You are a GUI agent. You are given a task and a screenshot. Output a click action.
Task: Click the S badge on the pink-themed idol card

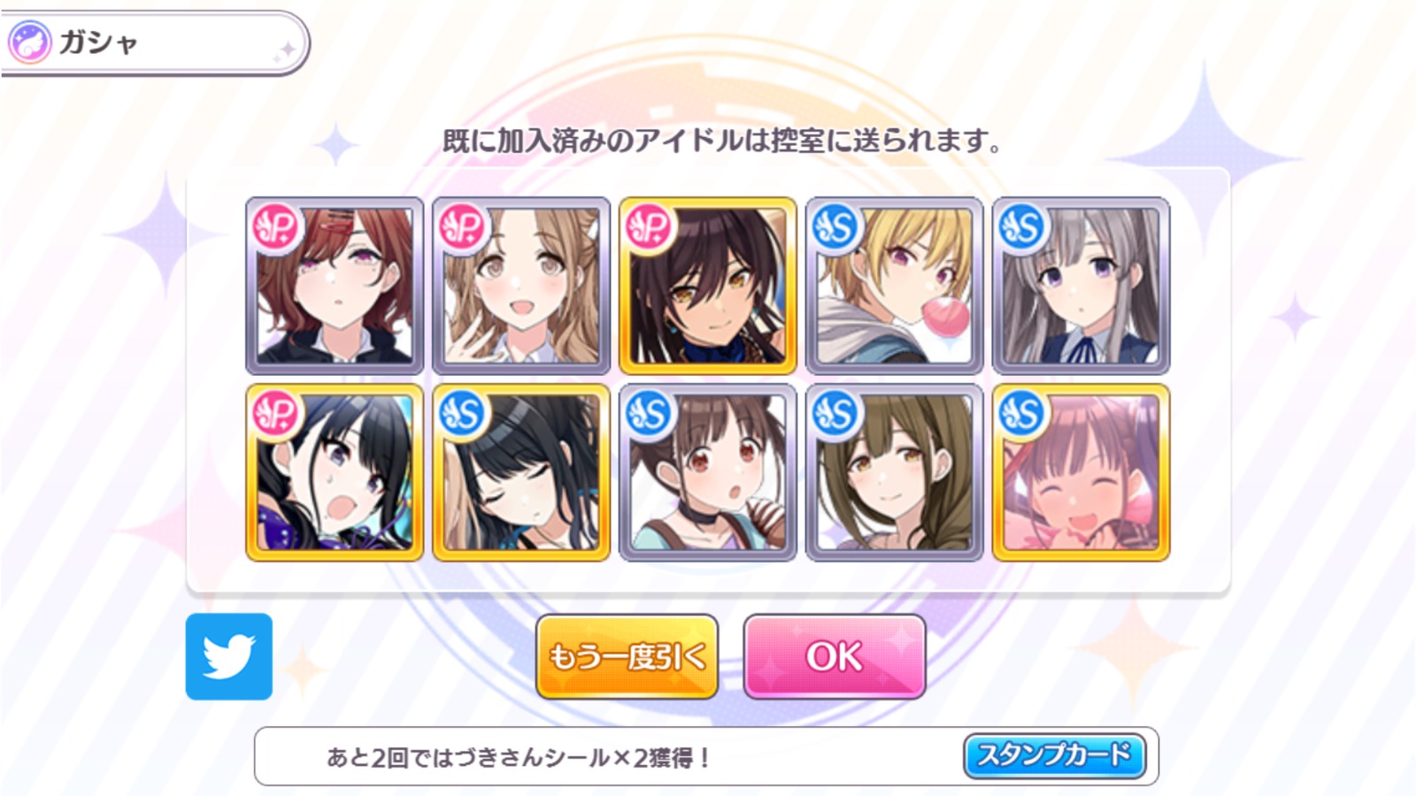click(1023, 414)
